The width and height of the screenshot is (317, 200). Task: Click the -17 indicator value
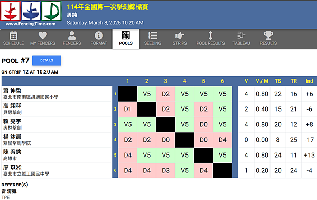pos(309,140)
